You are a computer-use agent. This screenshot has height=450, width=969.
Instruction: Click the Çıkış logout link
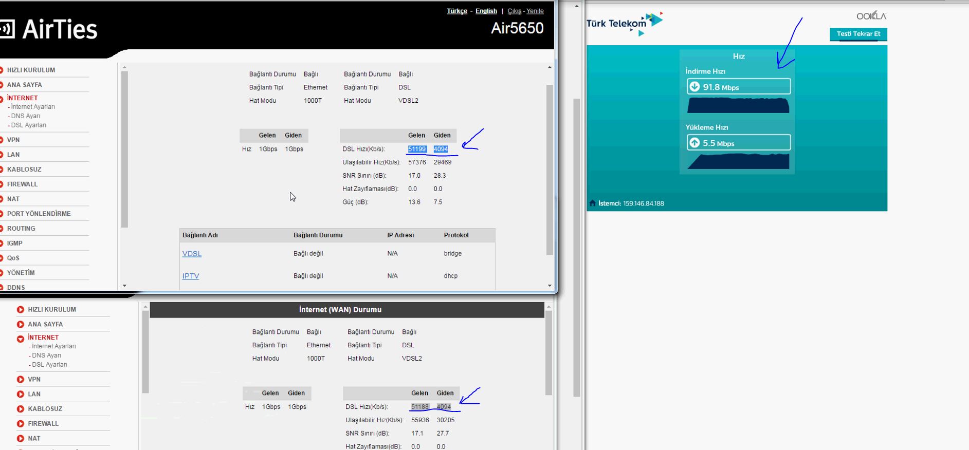(x=515, y=11)
